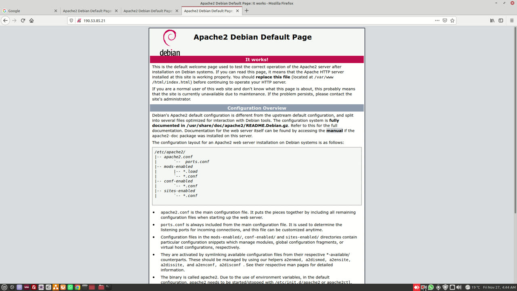517x291 pixels.
Task: Click the 19 °C weather applet
Action: (x=473, y=287)
